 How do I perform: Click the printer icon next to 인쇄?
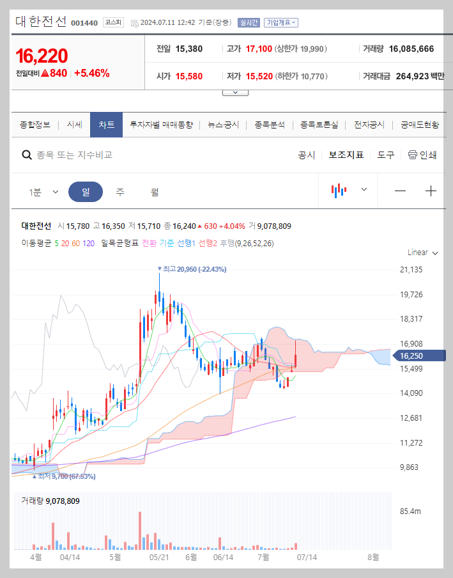coord(413,155)
